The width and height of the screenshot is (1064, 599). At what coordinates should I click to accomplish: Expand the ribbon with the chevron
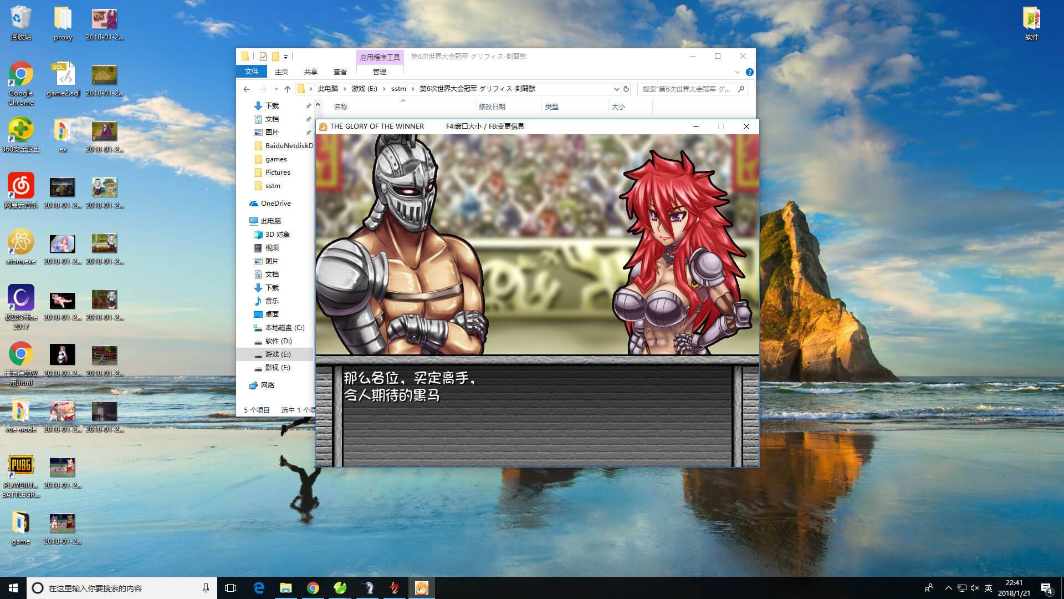[737, 72]
